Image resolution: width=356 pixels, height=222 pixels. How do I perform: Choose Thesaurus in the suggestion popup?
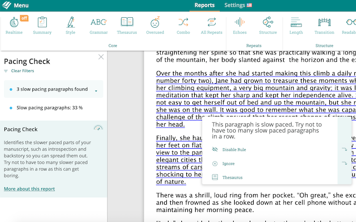coord(233,178)
